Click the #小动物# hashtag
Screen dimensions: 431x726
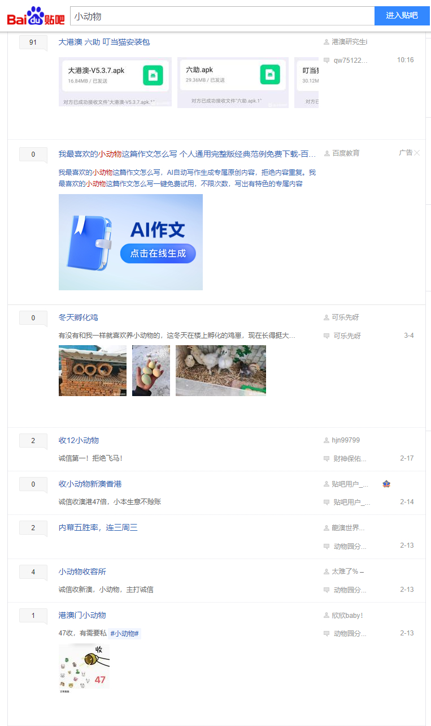pyautogui.click(x=124, y=633)
